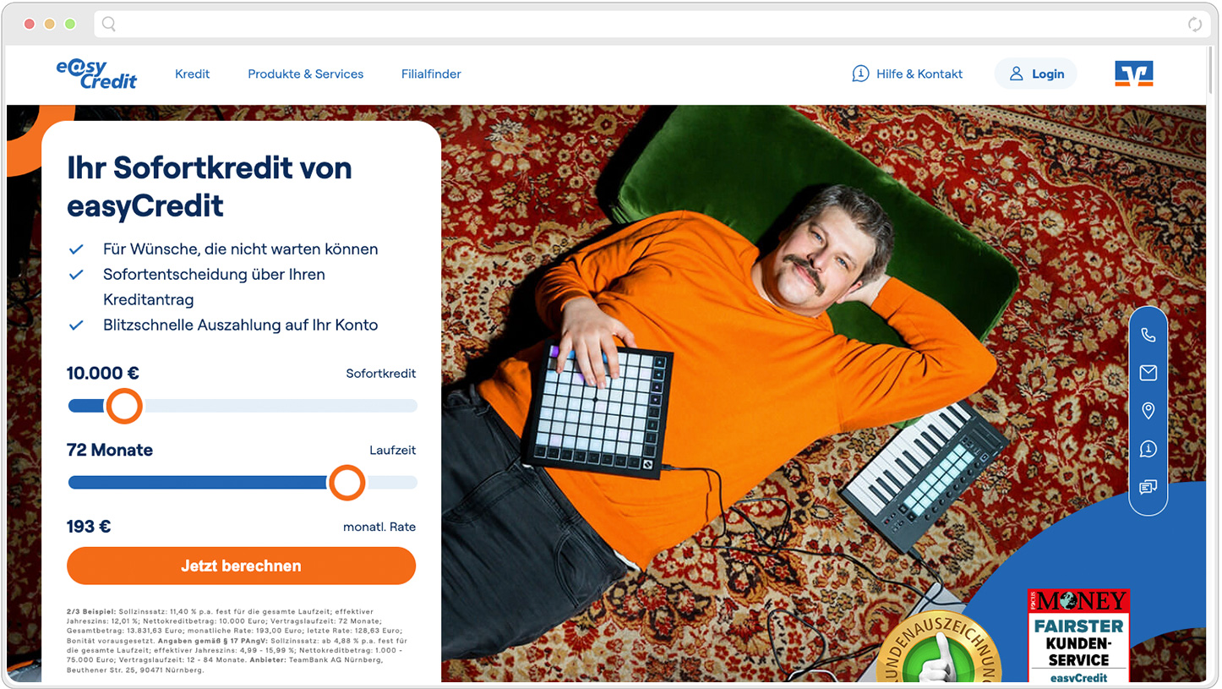Click the Login button
This screenshot has height=689, width=1222.
[x=1035, y=74]
